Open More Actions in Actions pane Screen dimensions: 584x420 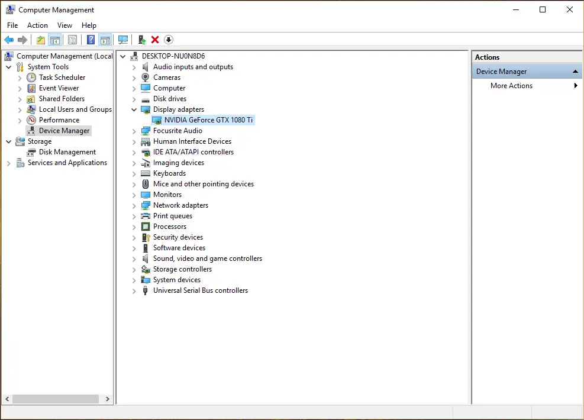point(511,86)
